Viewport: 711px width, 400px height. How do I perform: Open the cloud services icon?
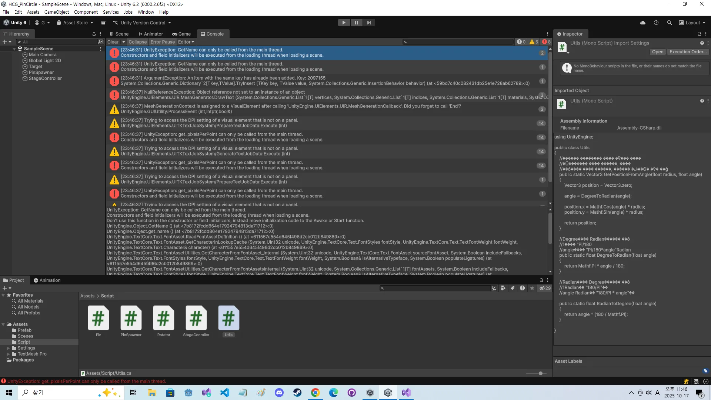coord(643,23)
